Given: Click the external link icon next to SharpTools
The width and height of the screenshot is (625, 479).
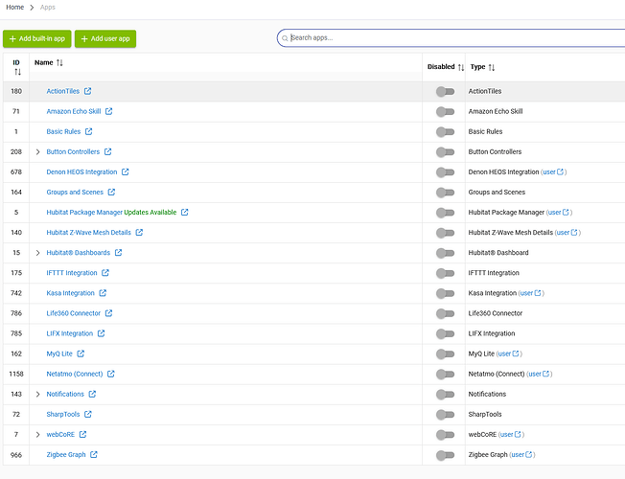Looking at the screenshot, I should 88,415.
